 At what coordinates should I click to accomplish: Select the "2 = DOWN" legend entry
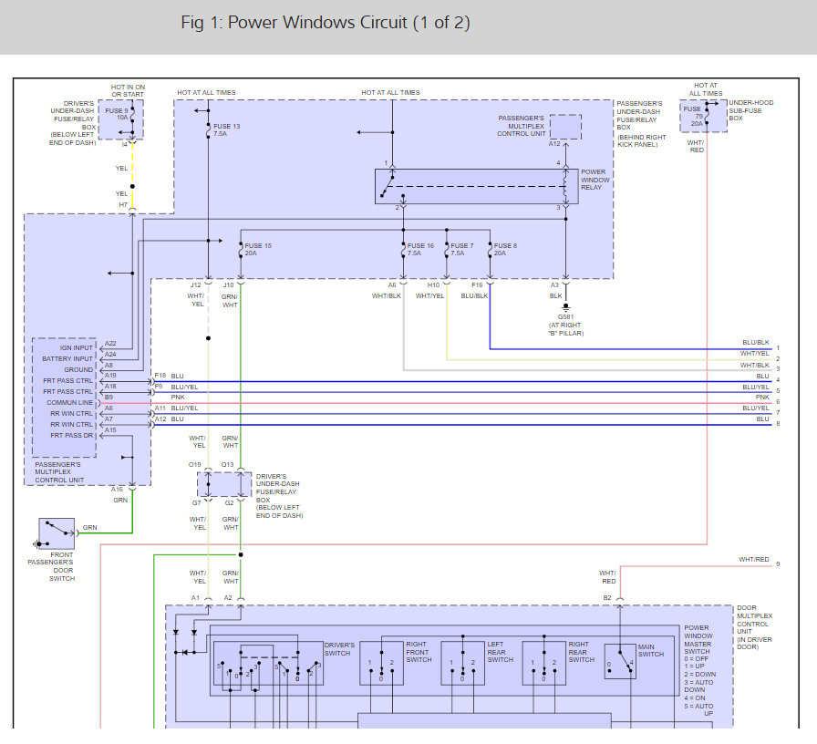click(x=699, y=674)
